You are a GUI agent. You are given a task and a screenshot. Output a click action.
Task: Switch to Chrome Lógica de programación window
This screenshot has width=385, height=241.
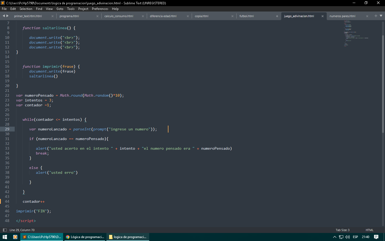point(85,237)
